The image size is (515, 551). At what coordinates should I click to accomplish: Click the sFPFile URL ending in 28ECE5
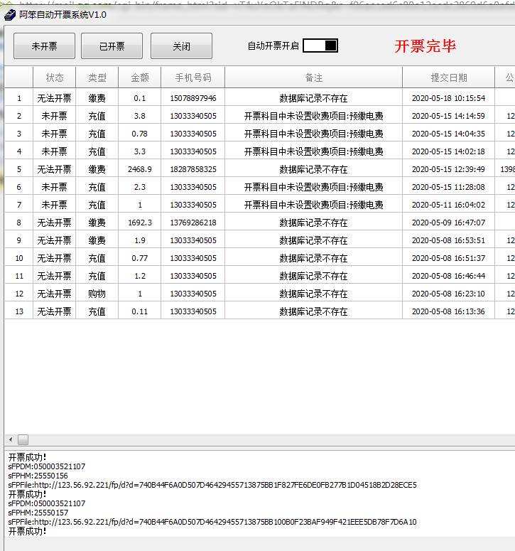coord(212,486)
